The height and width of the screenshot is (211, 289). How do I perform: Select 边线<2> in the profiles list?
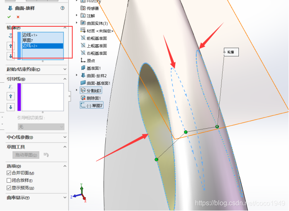[x=43, y=46]
